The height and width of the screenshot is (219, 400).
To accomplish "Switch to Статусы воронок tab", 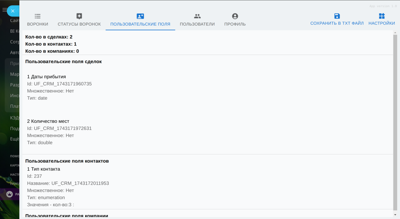I will [79, 20].
